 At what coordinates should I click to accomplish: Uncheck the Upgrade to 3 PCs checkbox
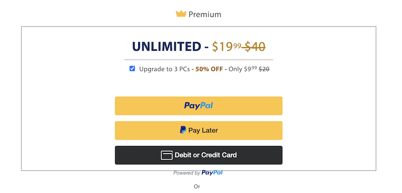click(132, 69)
